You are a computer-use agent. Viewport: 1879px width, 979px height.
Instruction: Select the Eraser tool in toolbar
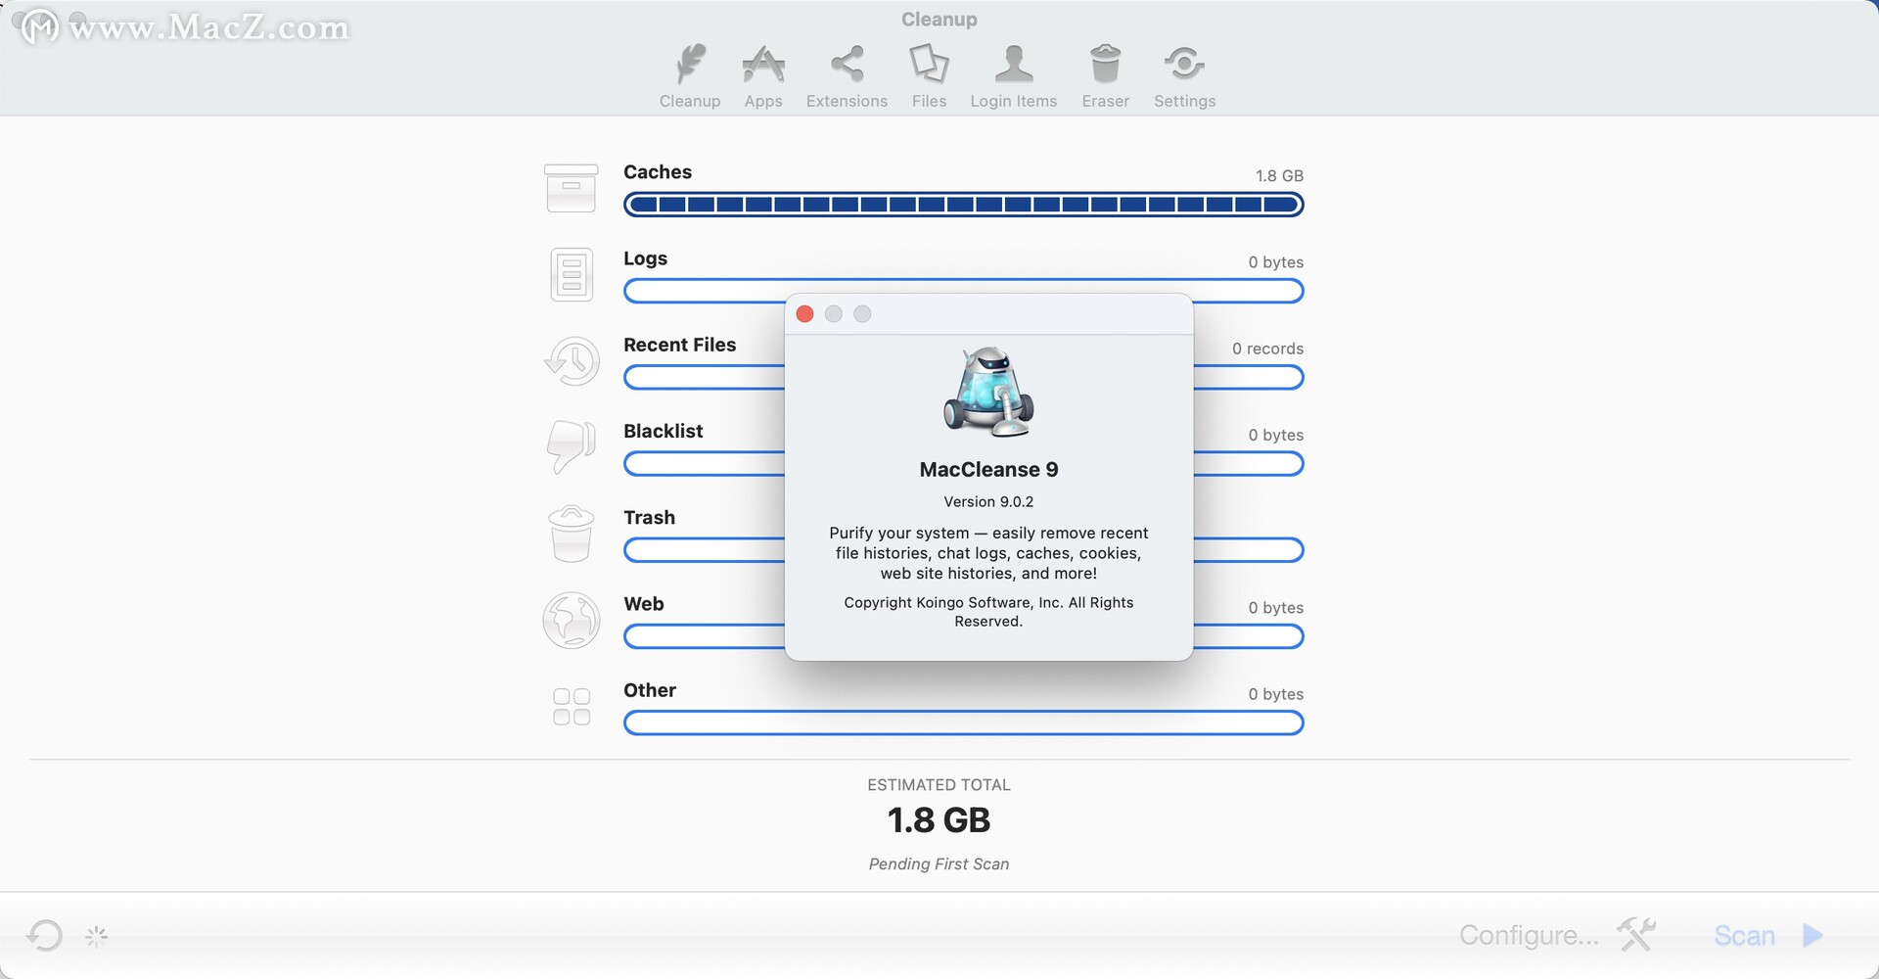(x=1106, y=76)
